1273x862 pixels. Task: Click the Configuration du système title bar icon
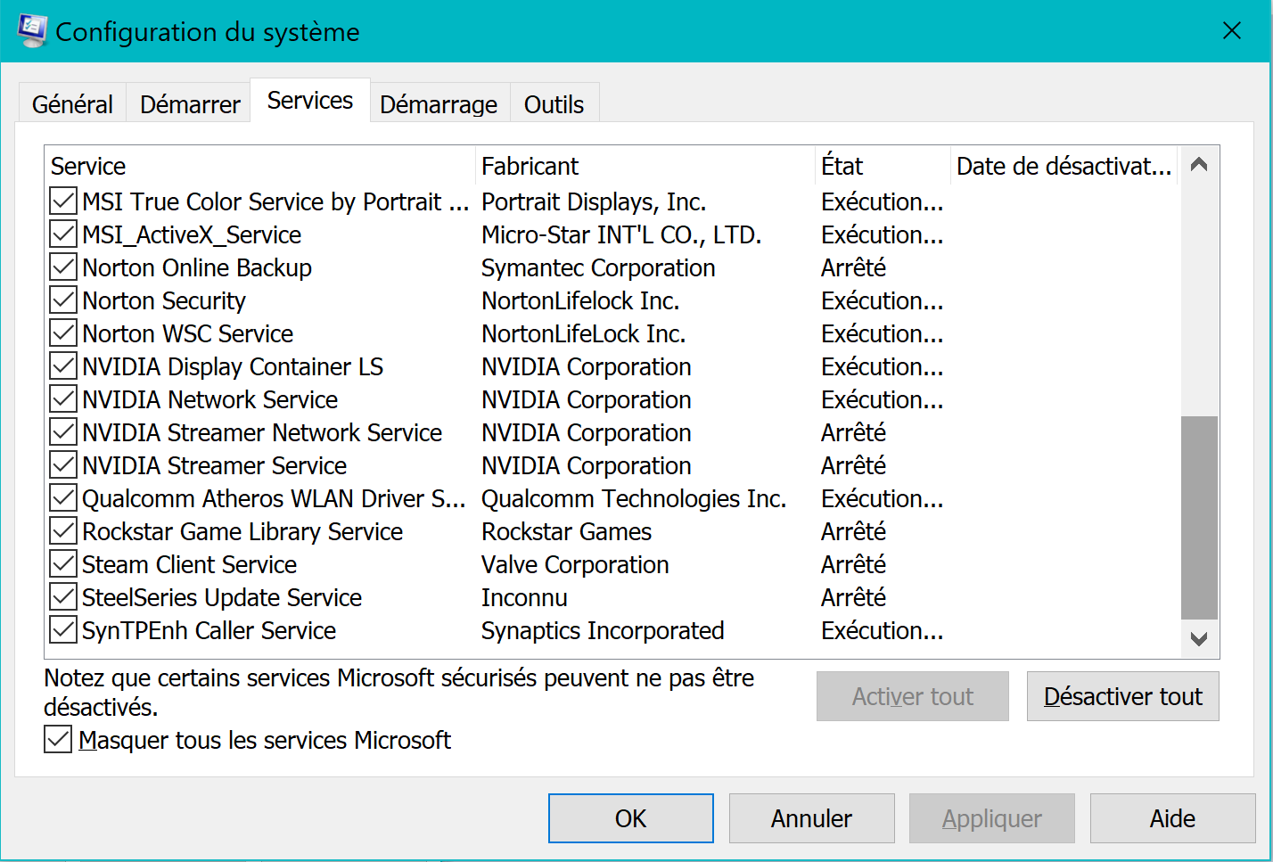[32, 31]
